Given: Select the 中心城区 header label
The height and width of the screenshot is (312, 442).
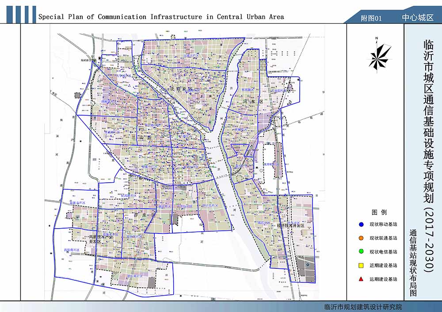Looking at the screenshot, I should point(418,18).
